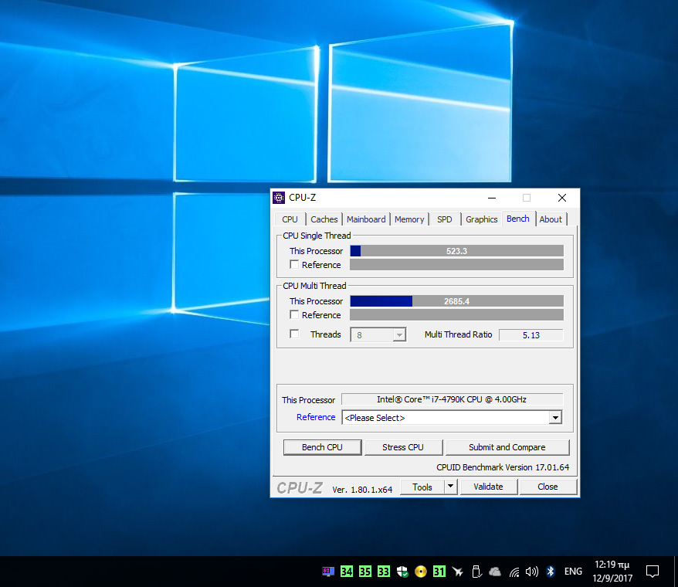Switch to the Caches tab
The image size is (678, 587).
coord(324,219)
